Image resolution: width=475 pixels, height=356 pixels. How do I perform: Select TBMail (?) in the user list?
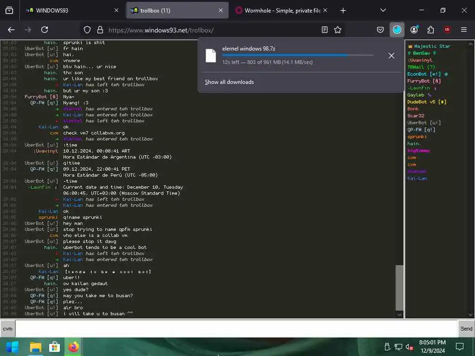tap(421, 67)
